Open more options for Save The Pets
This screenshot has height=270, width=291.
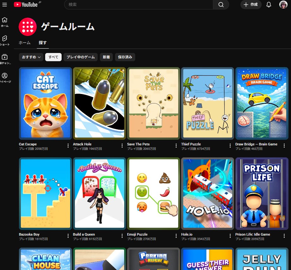[176, 146]
